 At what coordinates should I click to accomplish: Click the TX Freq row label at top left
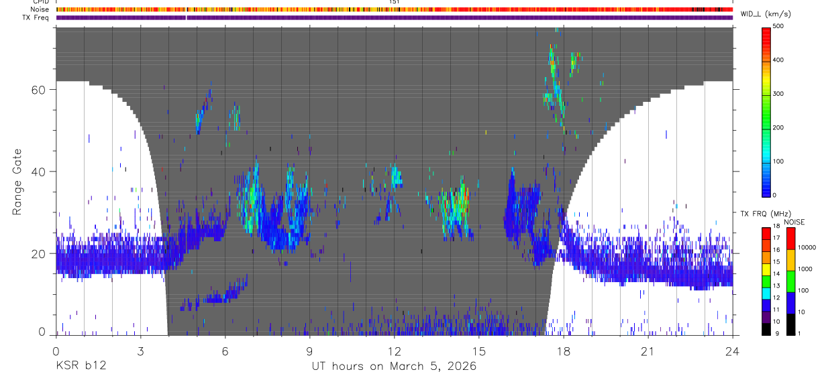pyautogui.click(x=36, y=17)
